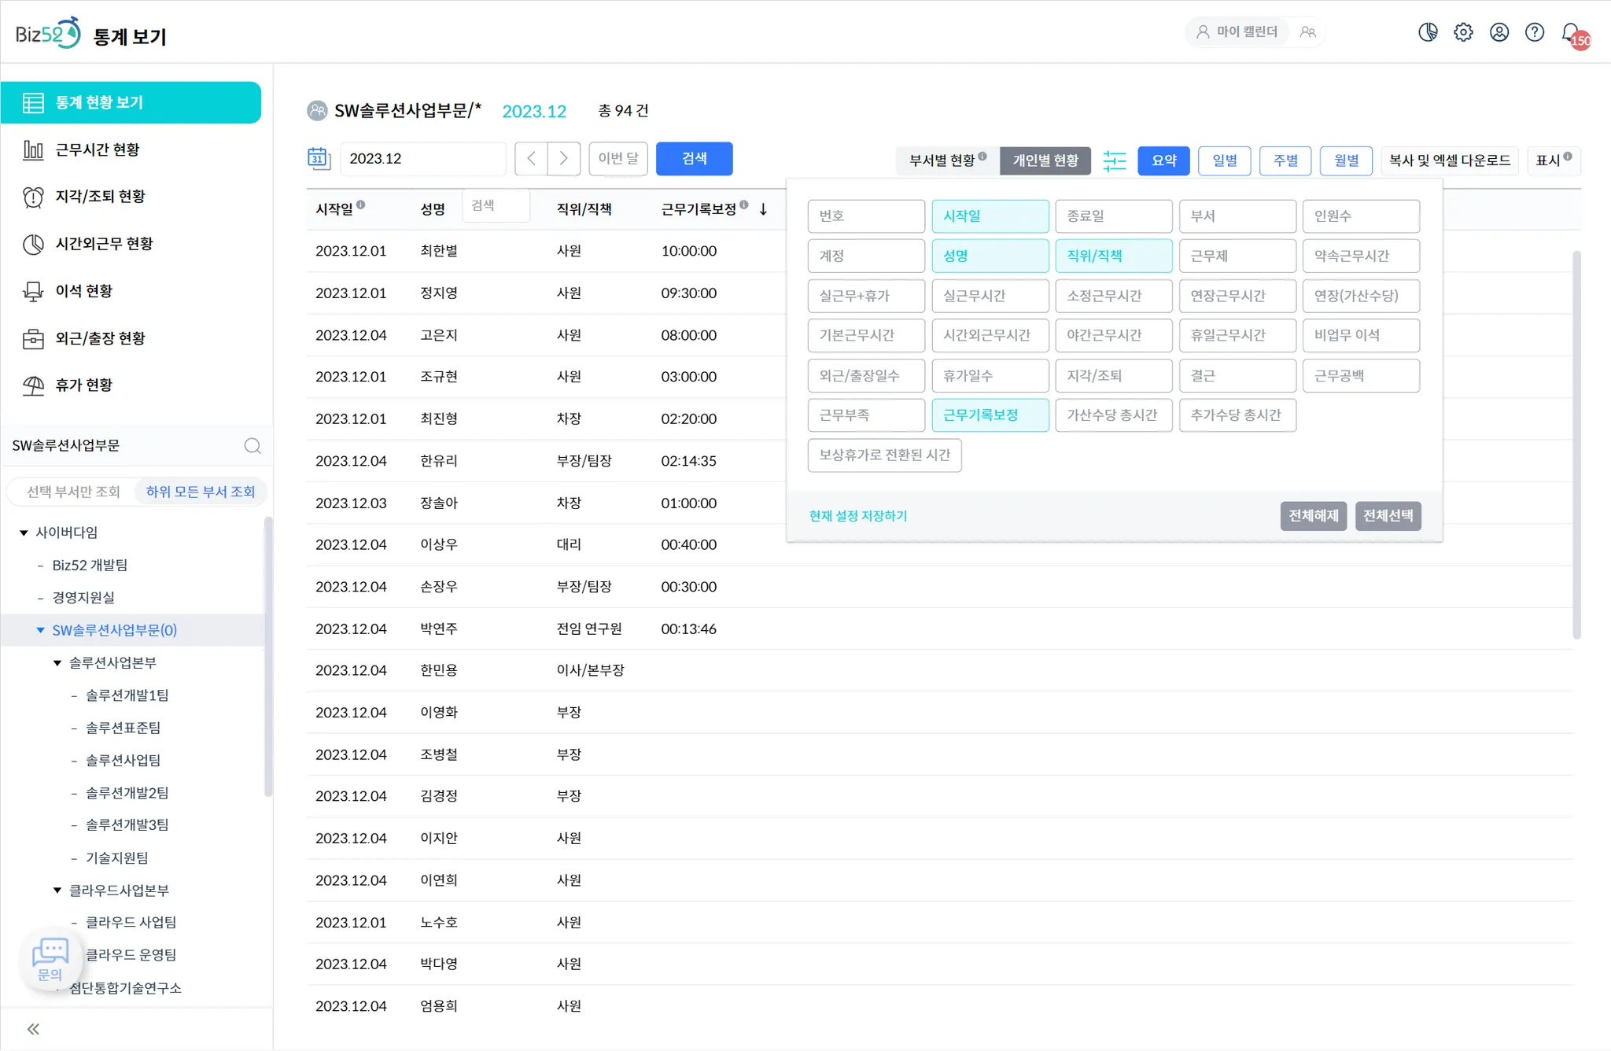Click the 성명 search input field
This screenshot has width=1611, height=1051.
tap(496, 206)
